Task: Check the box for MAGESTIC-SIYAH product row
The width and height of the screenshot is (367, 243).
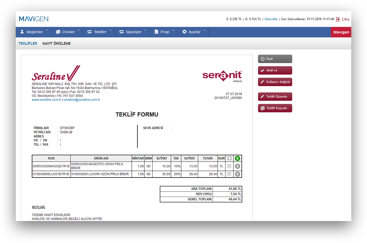Action: pyautogui.click(x=229, y=166)
